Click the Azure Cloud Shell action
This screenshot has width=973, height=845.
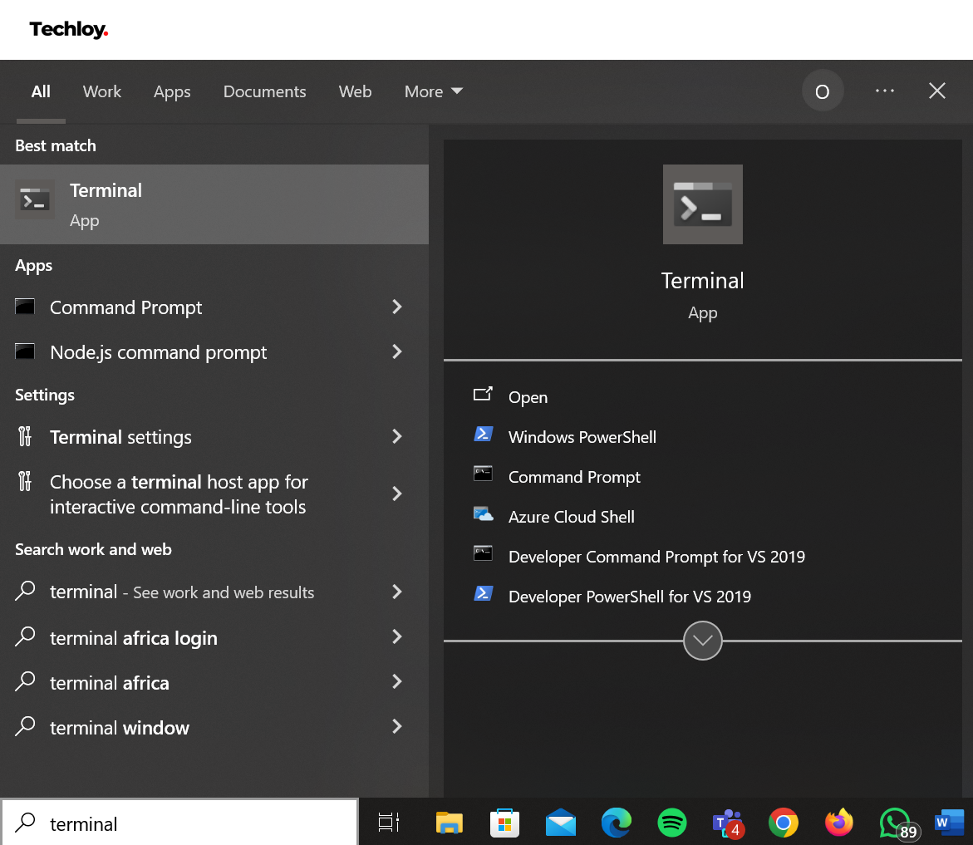pos(572,517)
